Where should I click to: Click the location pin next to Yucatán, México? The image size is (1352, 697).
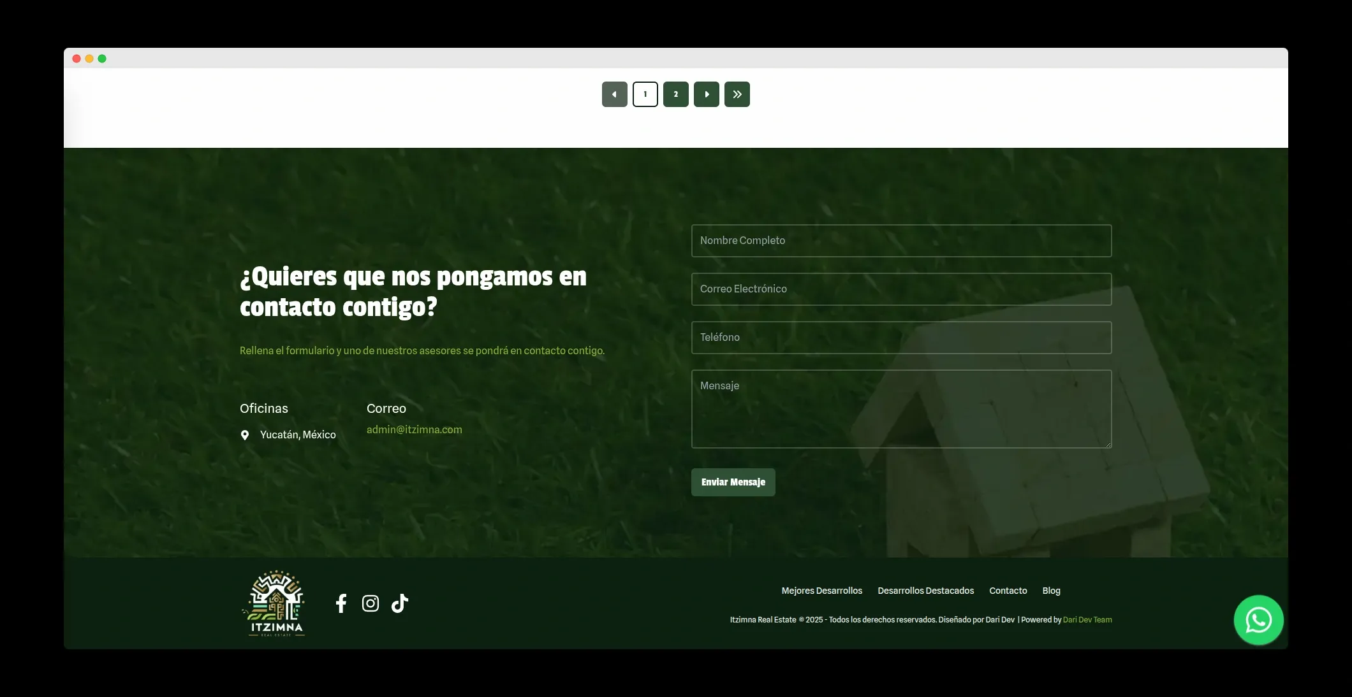(245, 435)
